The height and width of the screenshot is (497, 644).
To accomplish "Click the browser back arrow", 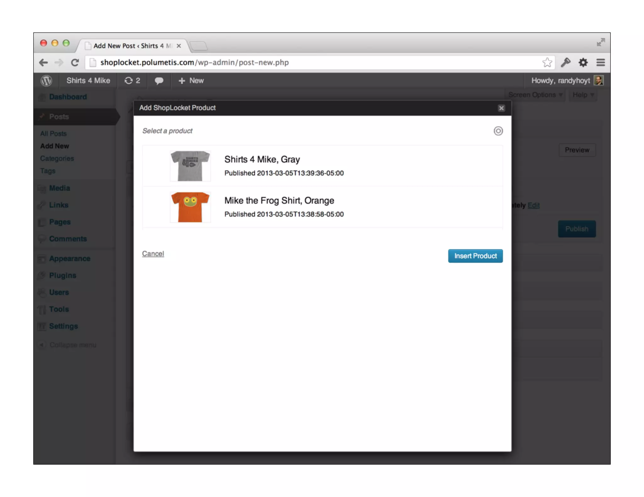I will [x=43, y=63].
